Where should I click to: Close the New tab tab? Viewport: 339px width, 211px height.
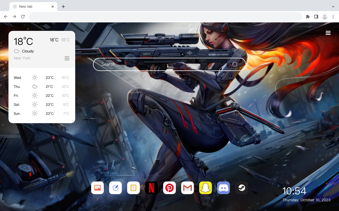(x=53, y=7)
